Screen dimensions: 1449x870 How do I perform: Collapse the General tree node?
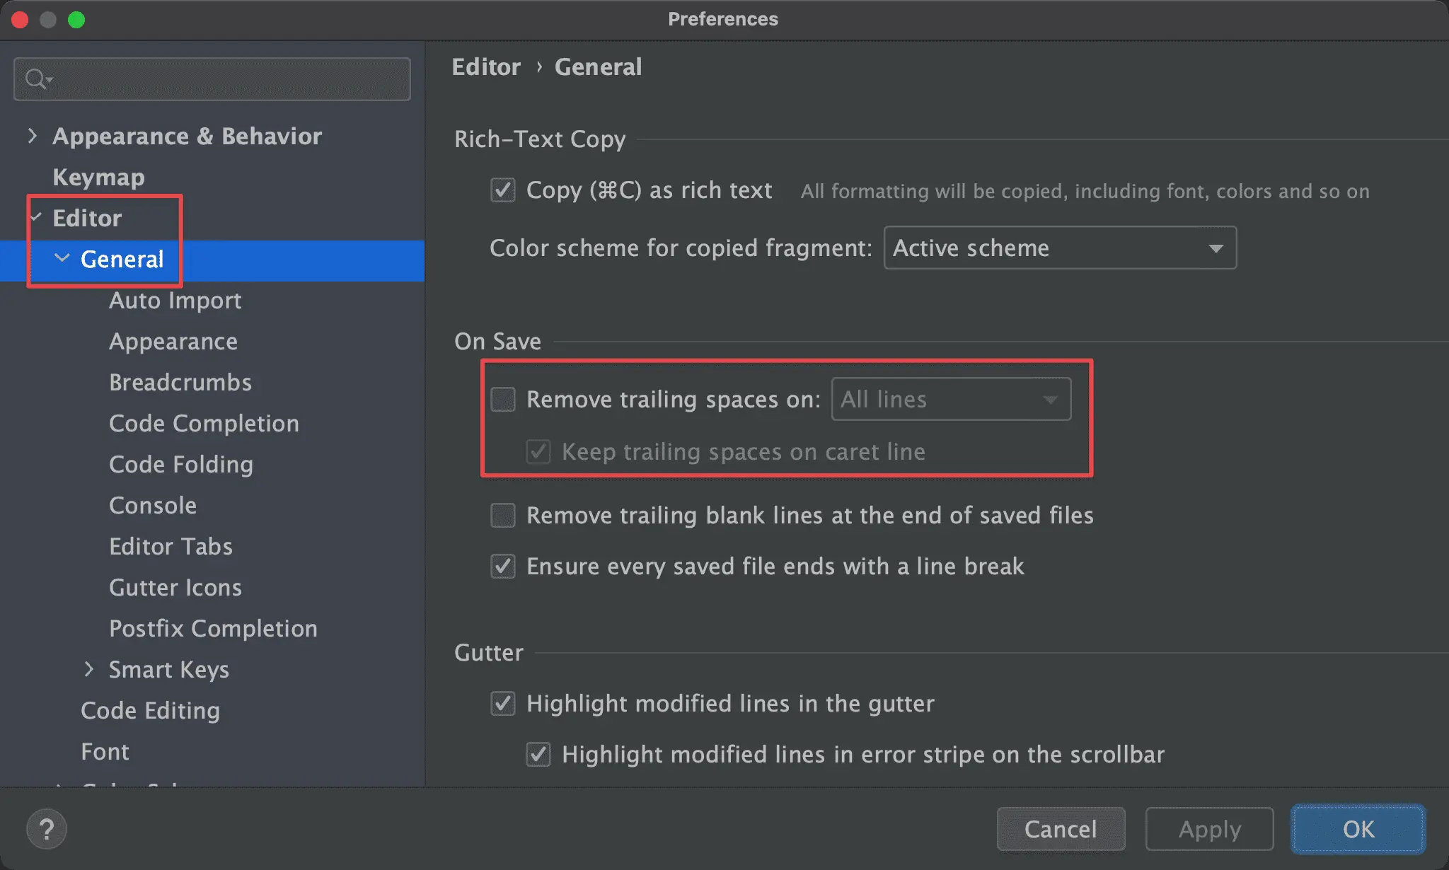pos(62,259)
